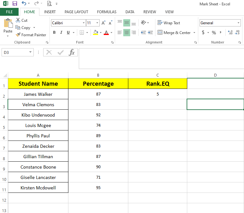The image size is (244, 213).
Task: Click the Cancel X in formula bar
Action: click(x=49, y=52)
